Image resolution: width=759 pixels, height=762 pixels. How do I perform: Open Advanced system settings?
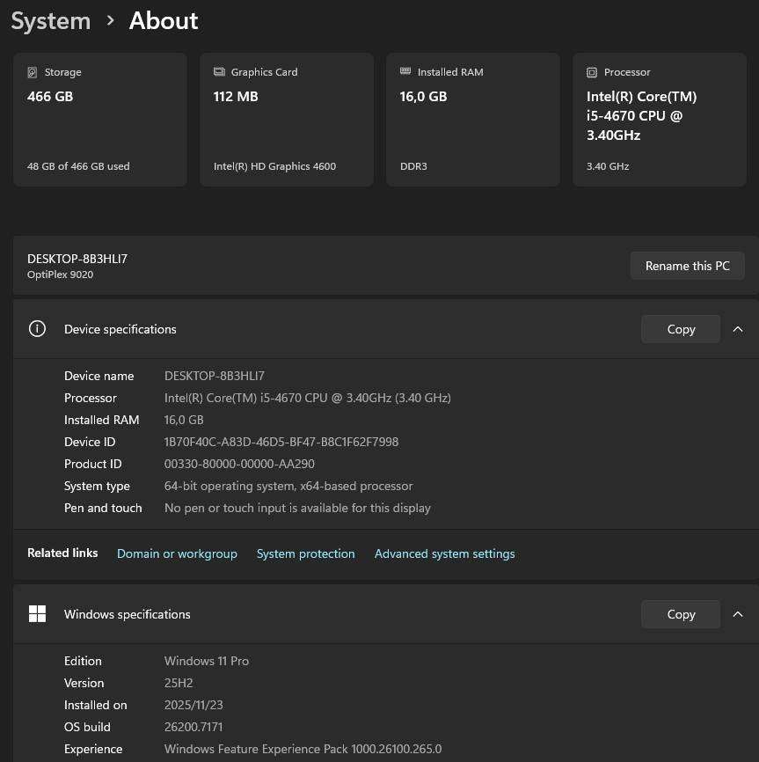(x=444, y=553)
